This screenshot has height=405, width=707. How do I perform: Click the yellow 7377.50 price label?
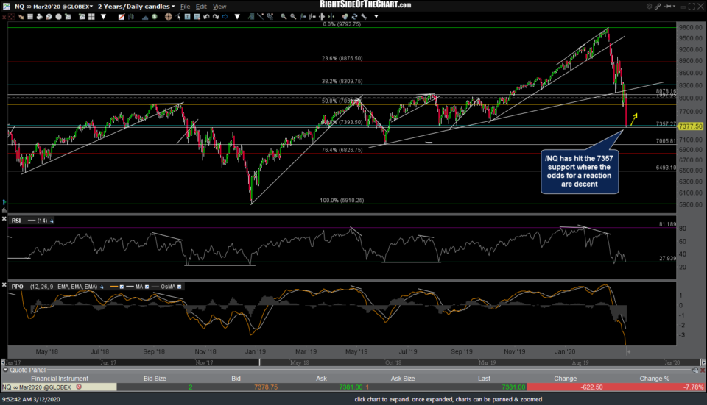690,126
